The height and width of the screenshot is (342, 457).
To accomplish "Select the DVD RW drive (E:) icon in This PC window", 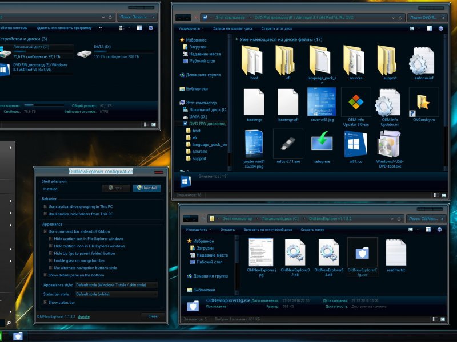I will 4,70.
